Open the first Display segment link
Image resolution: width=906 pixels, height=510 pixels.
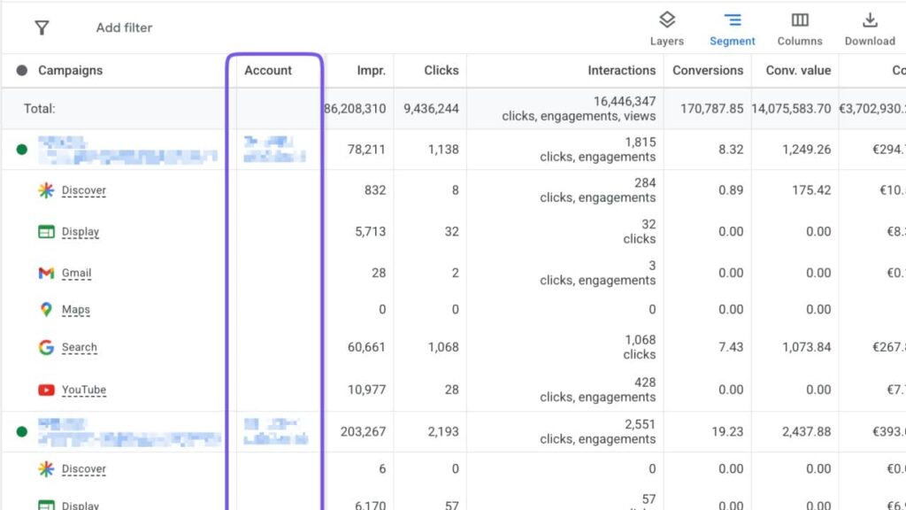click(x=81, y=232)
